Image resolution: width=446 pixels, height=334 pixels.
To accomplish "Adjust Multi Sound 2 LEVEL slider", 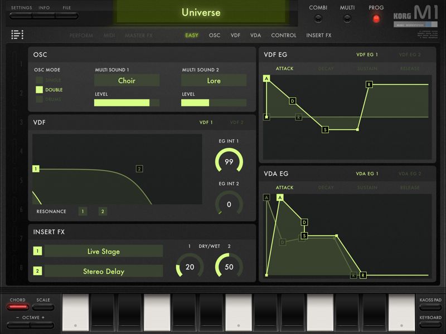I will (214, 102).
